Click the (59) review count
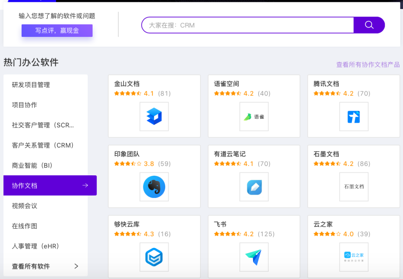403x279 pixels. click(x=164, y=164)
